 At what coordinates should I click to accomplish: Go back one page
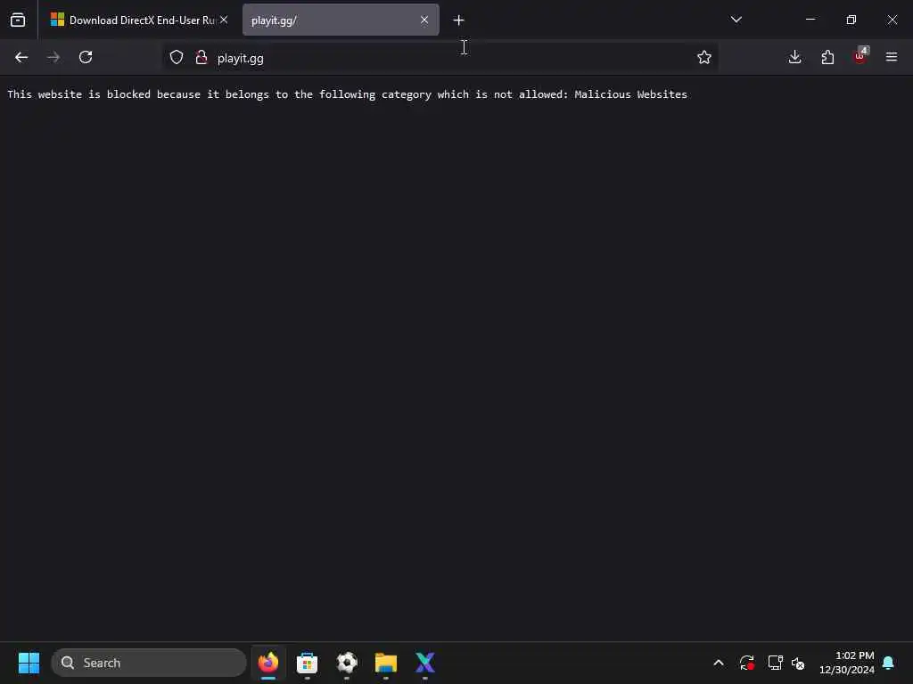21,57
